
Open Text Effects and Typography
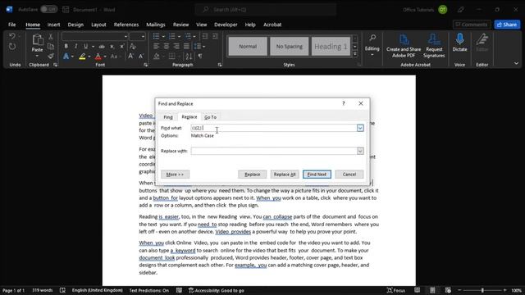point(66,57)
